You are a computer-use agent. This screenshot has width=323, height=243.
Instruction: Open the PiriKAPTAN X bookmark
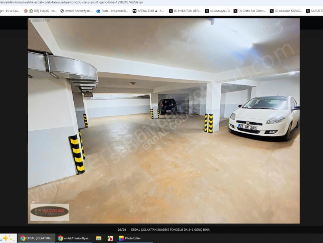coord(185,11)
